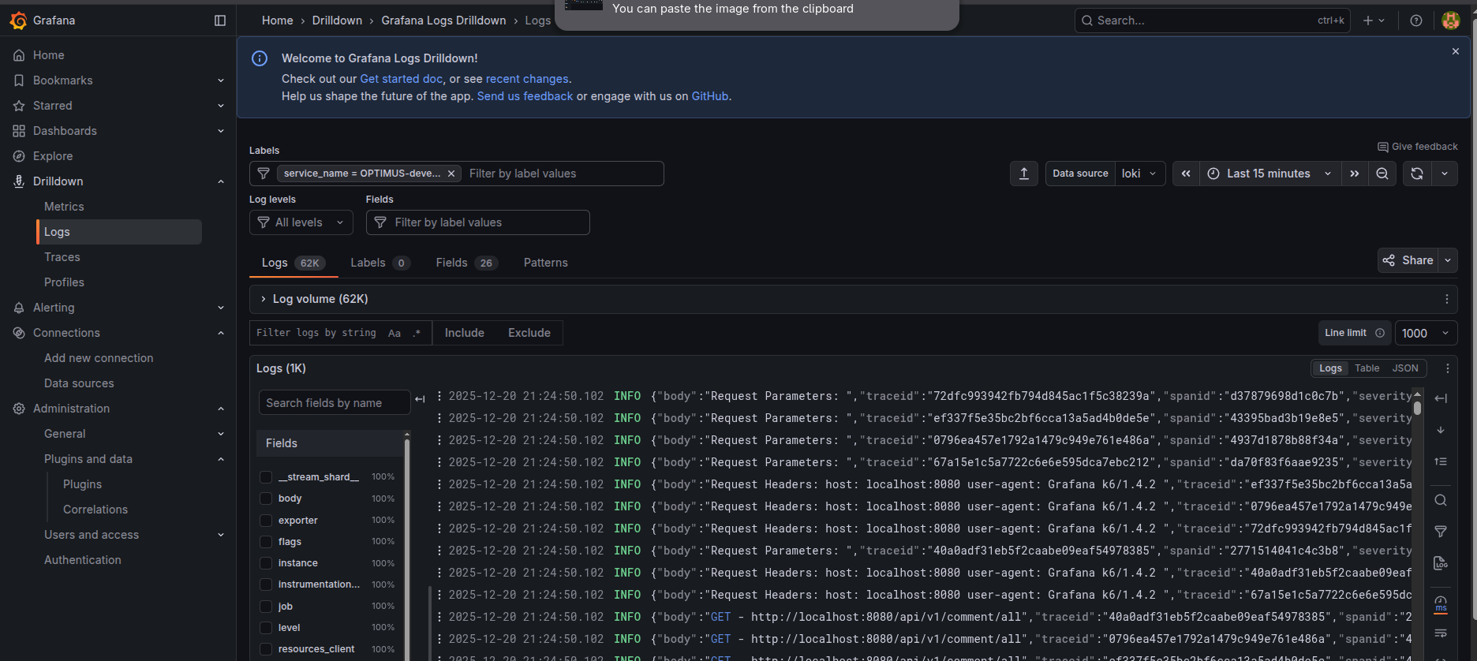1477x661 pixels.
Task: Check the body field checkbox
Action: pos(266,499)
